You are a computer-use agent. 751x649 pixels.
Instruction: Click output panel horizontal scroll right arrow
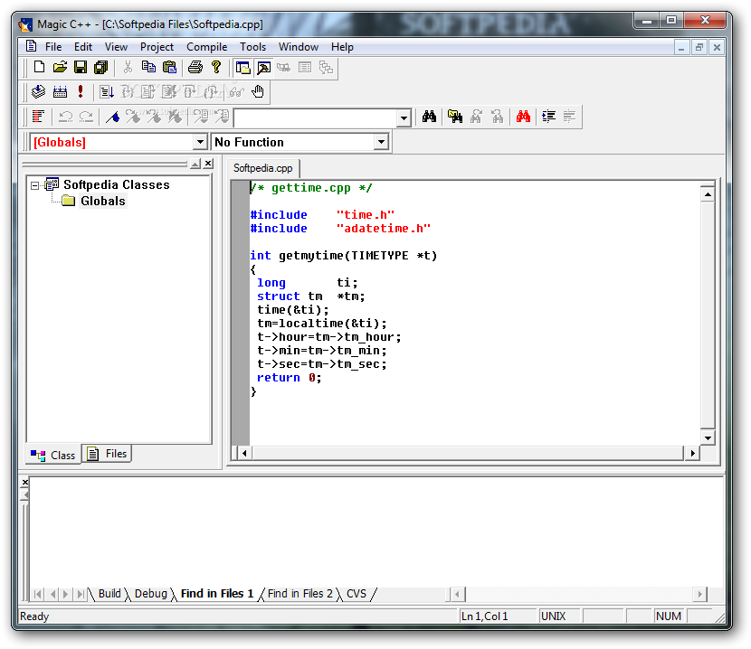[699, 594]
